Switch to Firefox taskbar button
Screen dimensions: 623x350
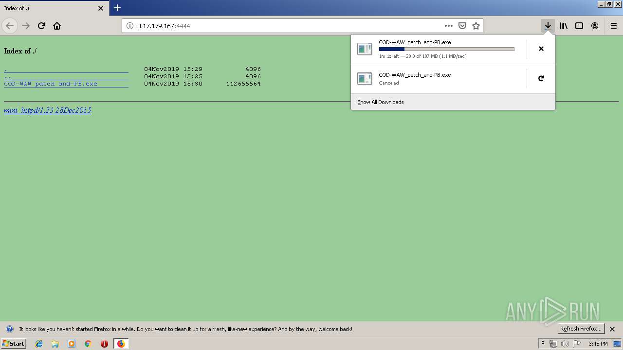click(x=121, y=344)
